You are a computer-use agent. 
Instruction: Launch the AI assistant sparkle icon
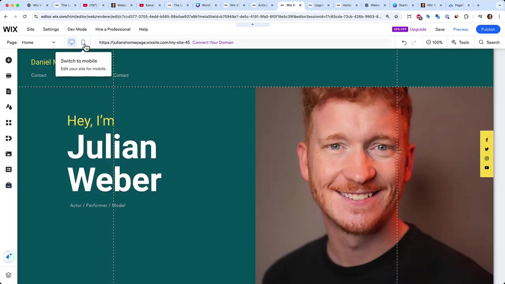pos(9,257)
